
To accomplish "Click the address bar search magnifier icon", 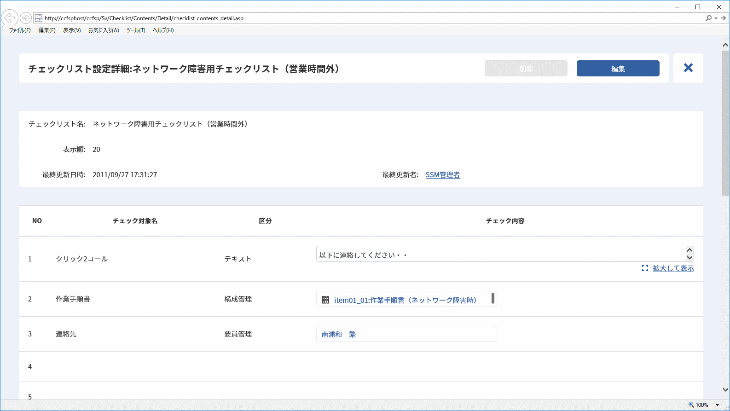I will [709, 18].
